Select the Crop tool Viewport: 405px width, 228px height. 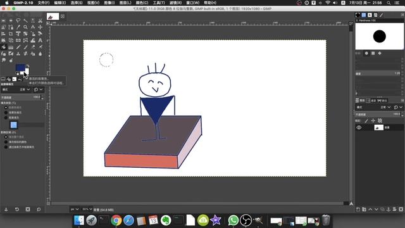tap(11, 34)
